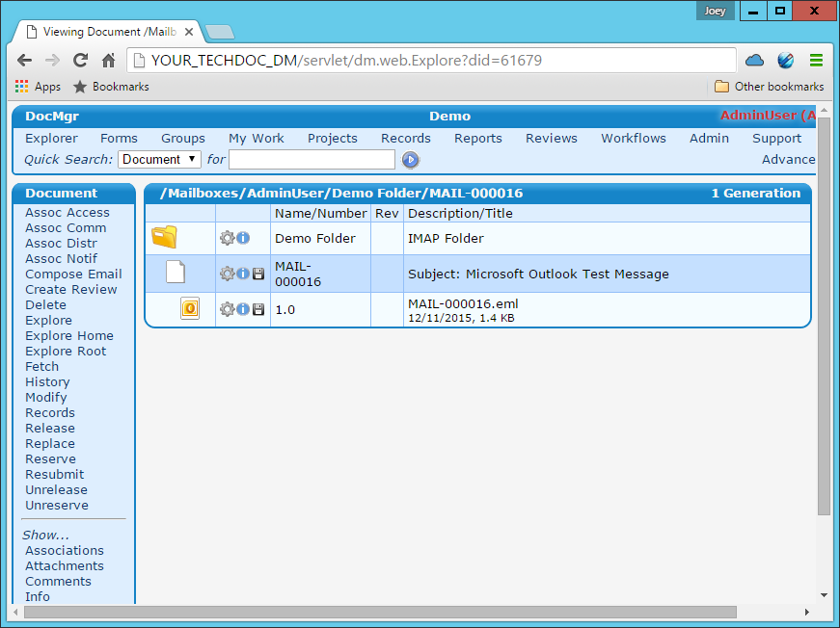Click Assoc Comm in Document sidebar
This screenshot has height=628, width=840.
pyautogui.click(x=66, y=228)
